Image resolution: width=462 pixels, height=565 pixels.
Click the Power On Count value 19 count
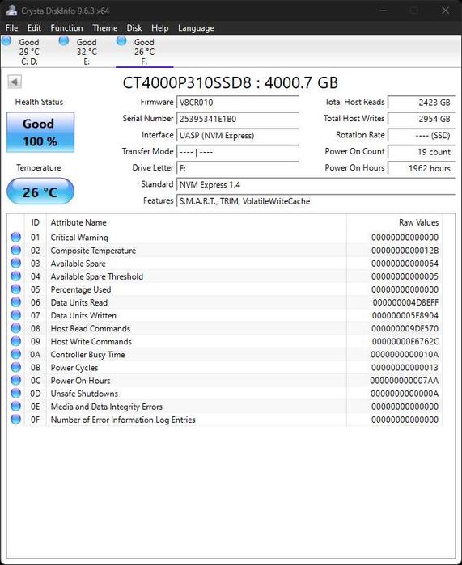[422, 152]
